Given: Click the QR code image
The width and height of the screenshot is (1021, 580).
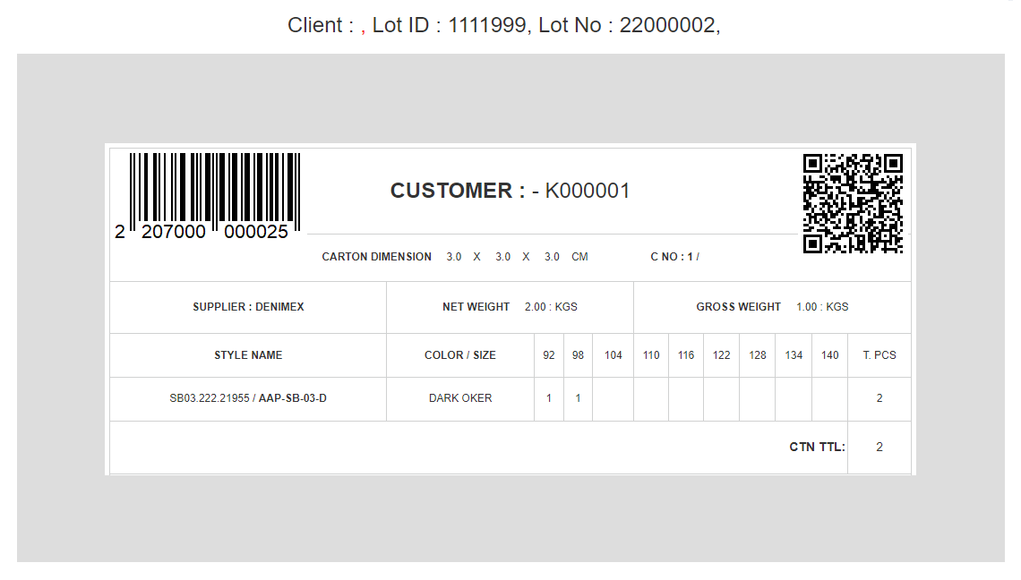Looking at the screenshot, I should [x=852, y=203].
